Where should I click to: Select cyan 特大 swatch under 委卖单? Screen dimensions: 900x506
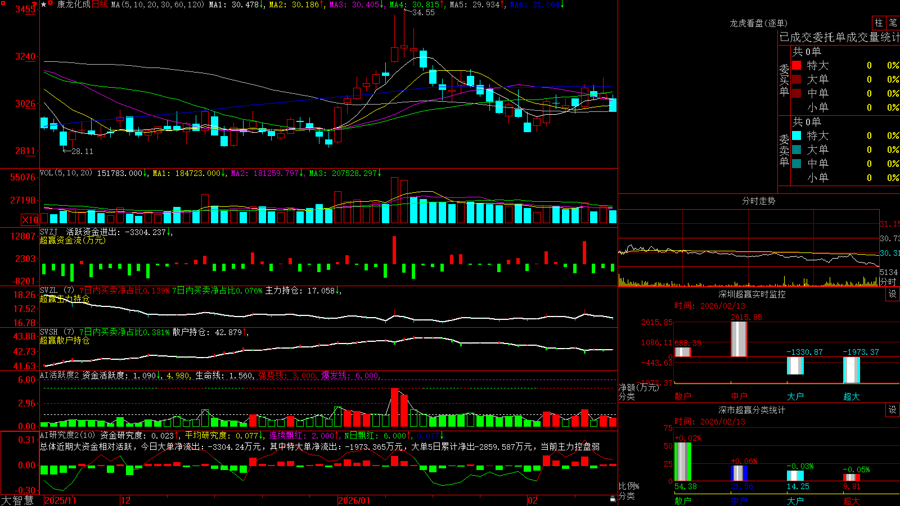click(796, 135)
